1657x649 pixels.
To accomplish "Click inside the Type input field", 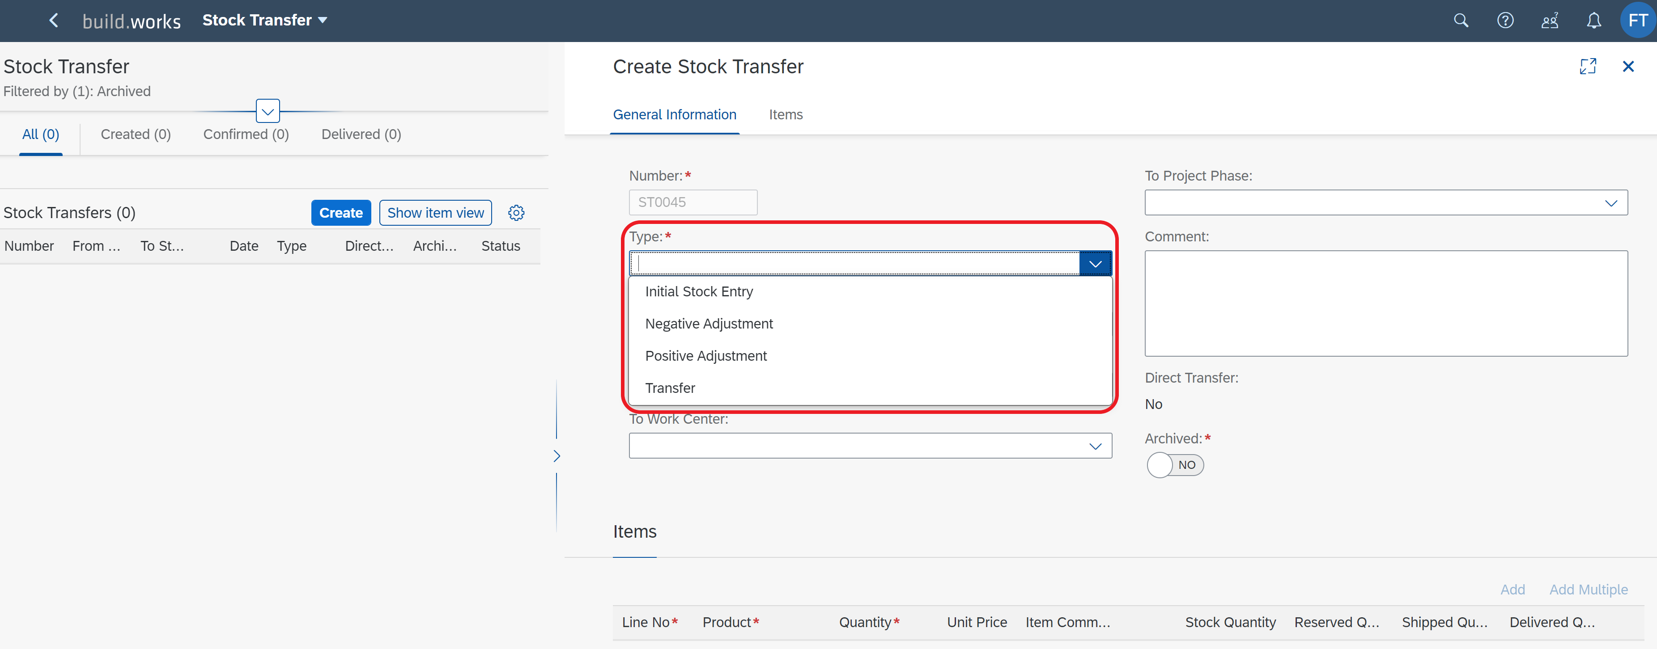I will click(854, 263).
